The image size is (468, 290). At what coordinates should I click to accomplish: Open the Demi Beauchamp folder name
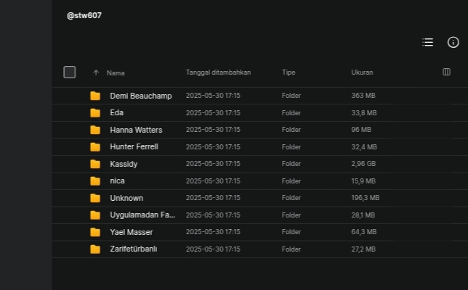[141, 96]
